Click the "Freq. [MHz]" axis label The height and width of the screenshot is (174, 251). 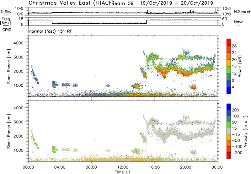(x=6, y=21)
